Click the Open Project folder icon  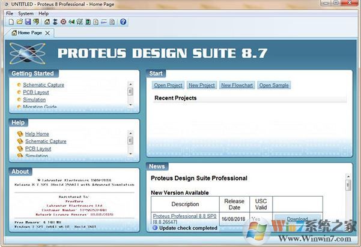click(x=19, y=22)
